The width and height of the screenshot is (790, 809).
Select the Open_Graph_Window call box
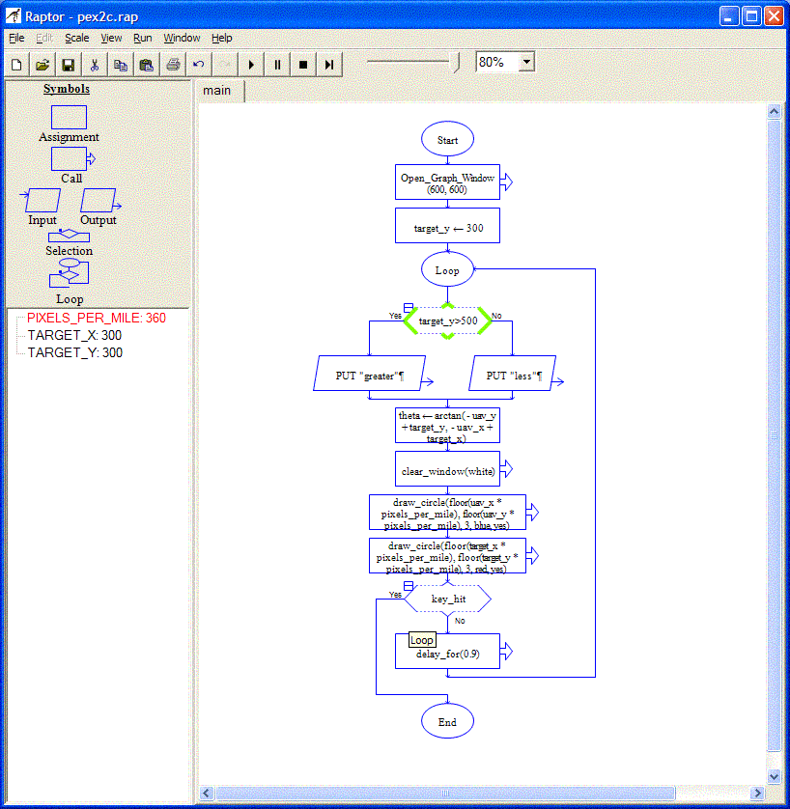coord(447,182)
